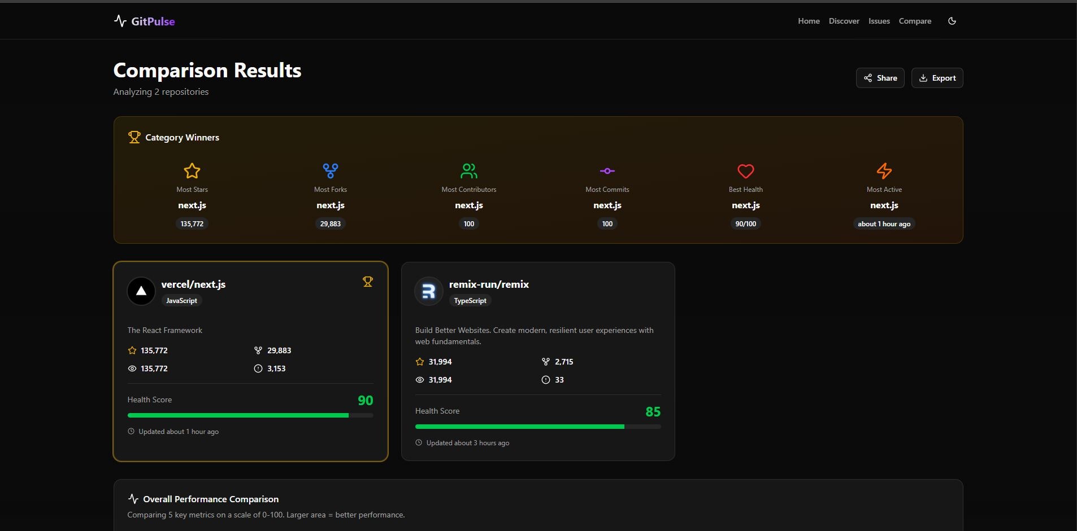Click fork icon beside 29,883
Viewport: 1077px width, 531px height.
click(258, 350)
